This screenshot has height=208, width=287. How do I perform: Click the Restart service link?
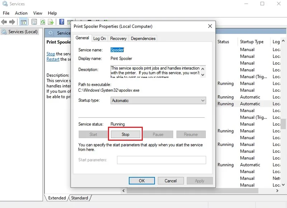(53, 59)
